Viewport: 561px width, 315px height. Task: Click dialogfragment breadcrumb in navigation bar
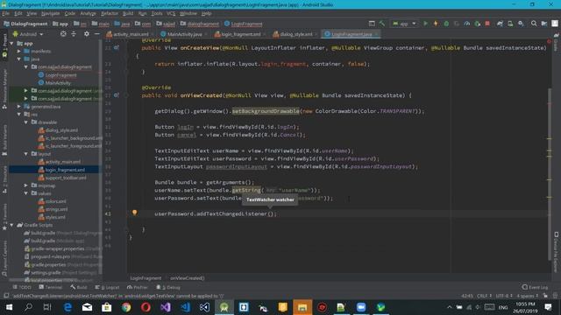200,24
